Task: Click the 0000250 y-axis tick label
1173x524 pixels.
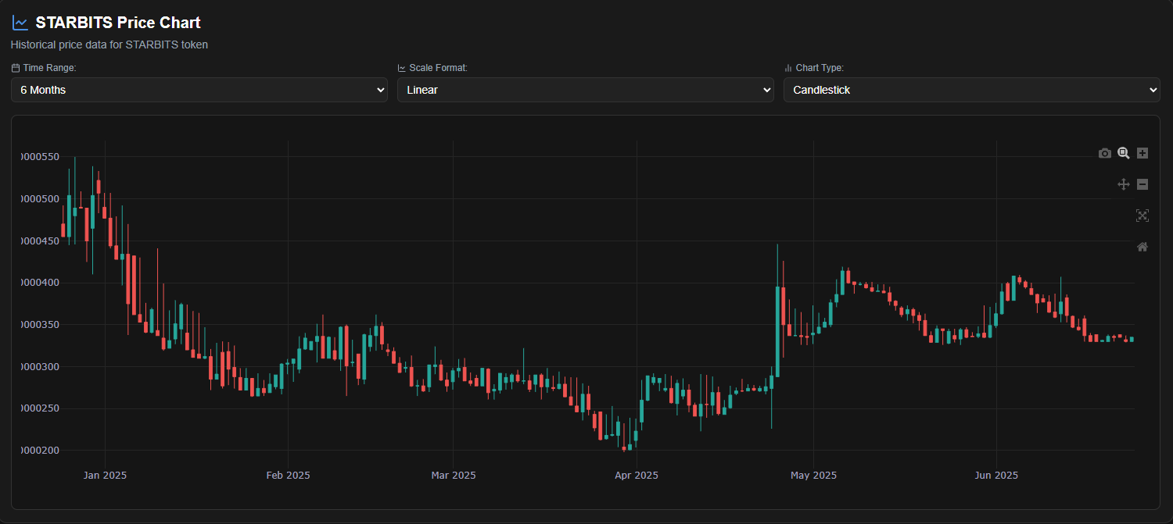Action: 40,408
